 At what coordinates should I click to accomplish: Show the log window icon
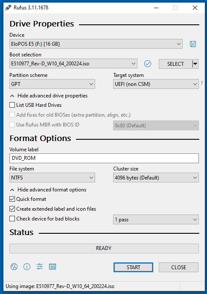(x=52, y=267)
